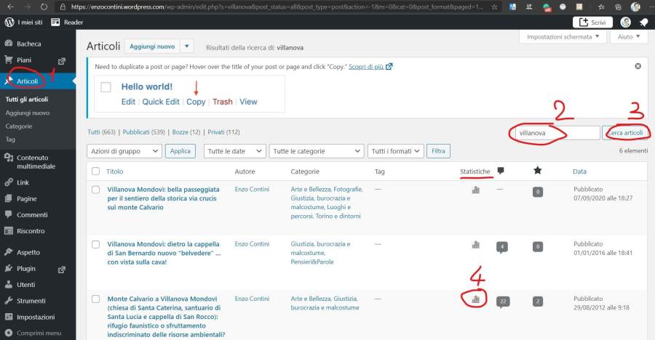Open the Reader from the top bar
Image resolution: width=655 pixels, height=340 pixels.
(67, 23)
